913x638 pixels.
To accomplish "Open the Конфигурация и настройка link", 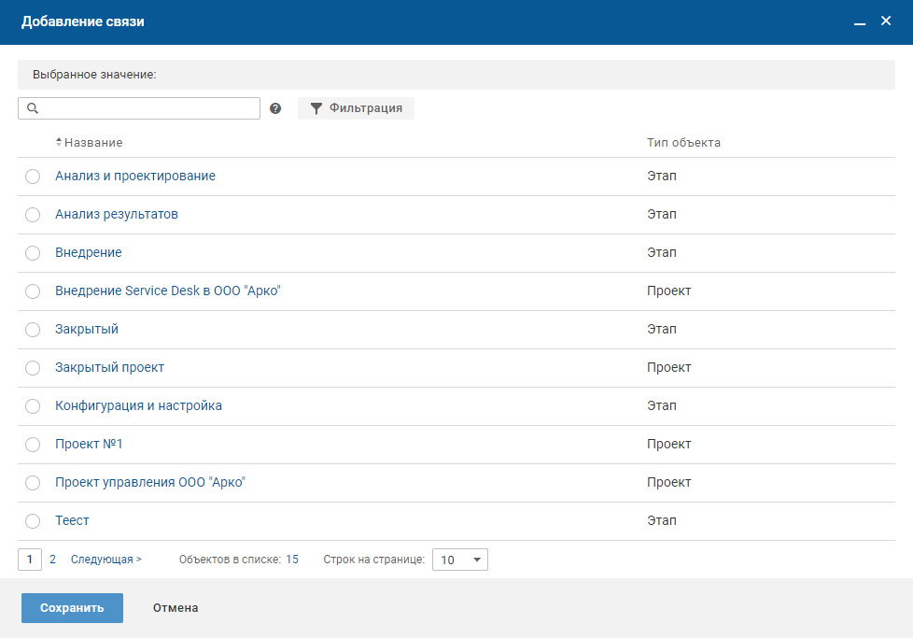I will pos(138,406).
